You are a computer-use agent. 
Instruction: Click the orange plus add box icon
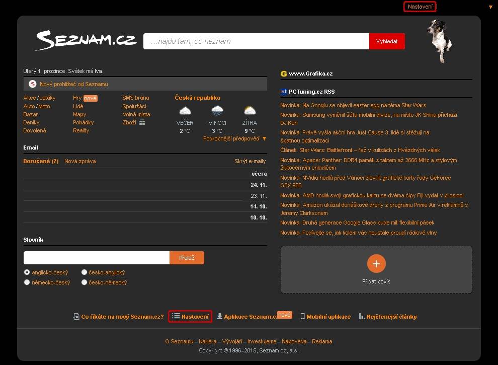tap(376, 264)
